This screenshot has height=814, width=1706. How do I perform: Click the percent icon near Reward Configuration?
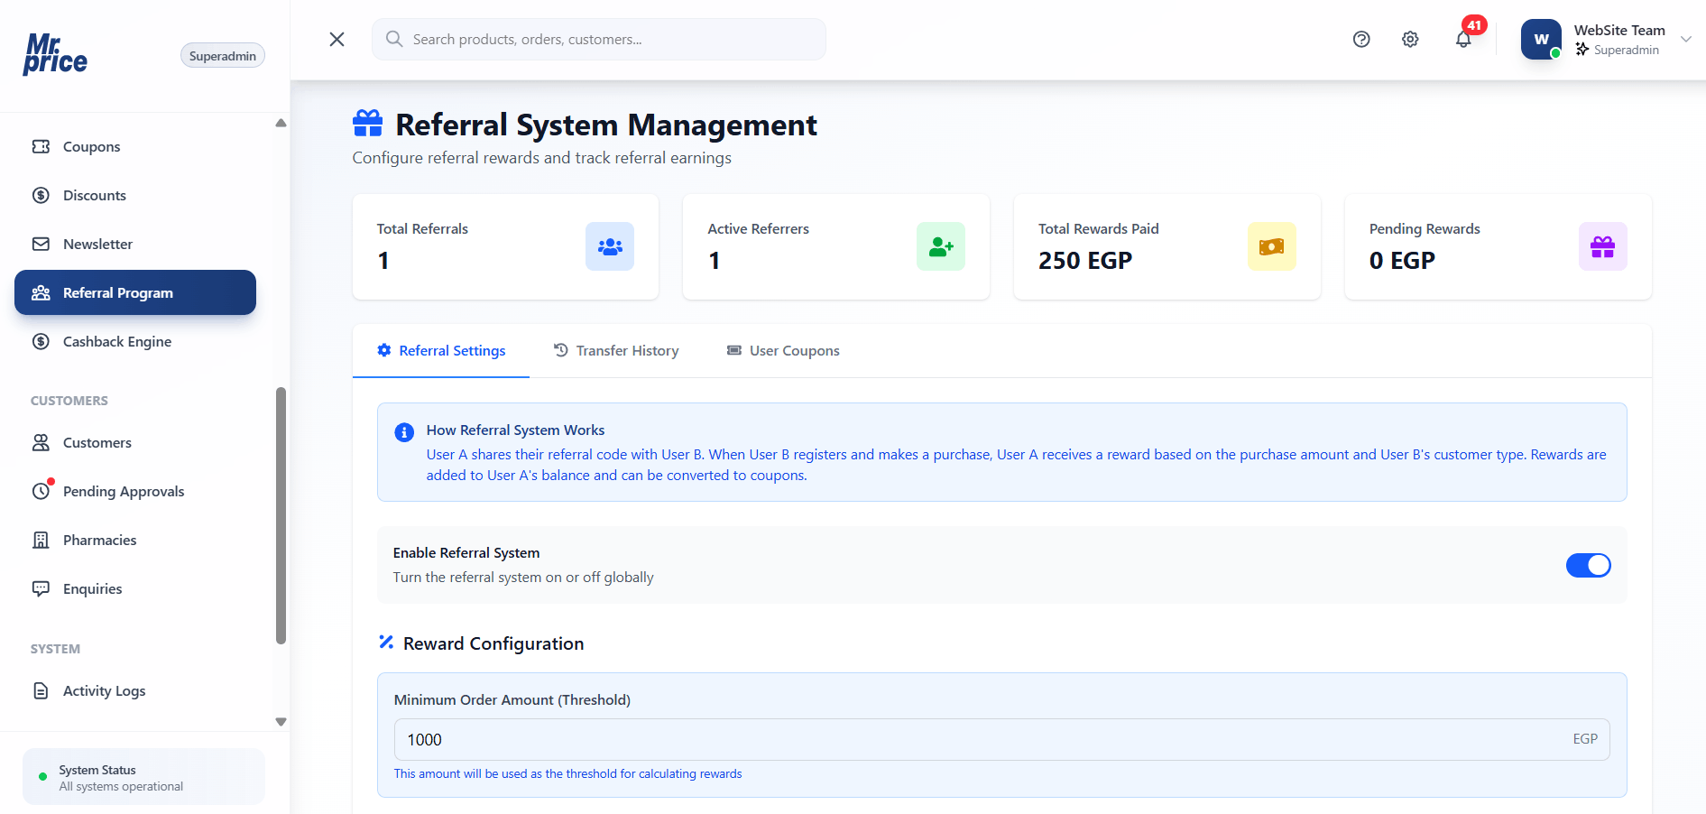click(x=386, y=642)
